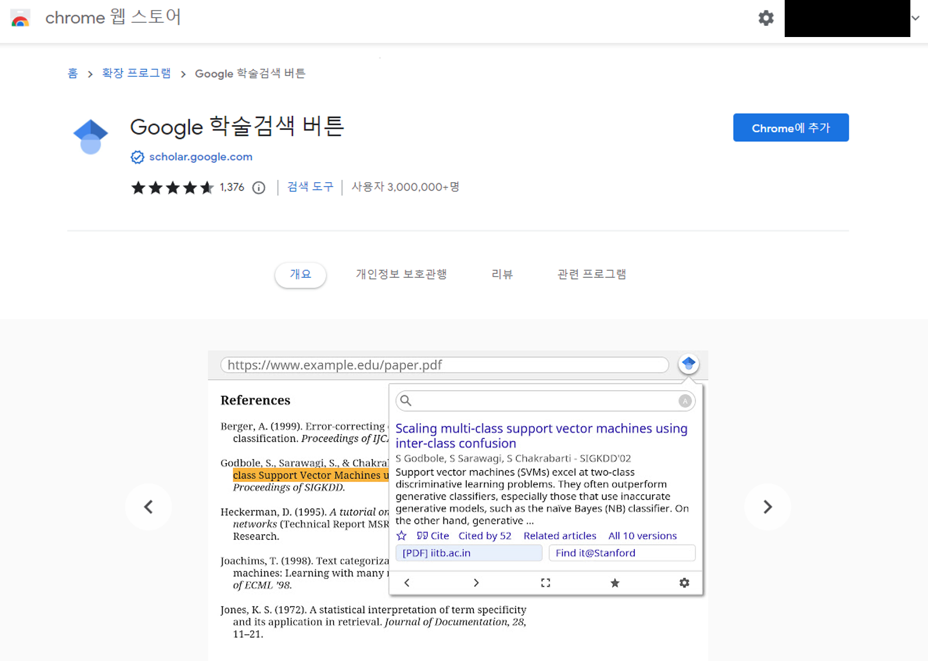Open the scholar.google.com publisher link
This screenshot has width=928, height=661.
tap(201, 157)
